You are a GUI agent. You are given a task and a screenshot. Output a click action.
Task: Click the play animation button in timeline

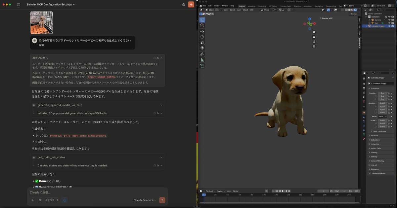[x=282, y=191]
